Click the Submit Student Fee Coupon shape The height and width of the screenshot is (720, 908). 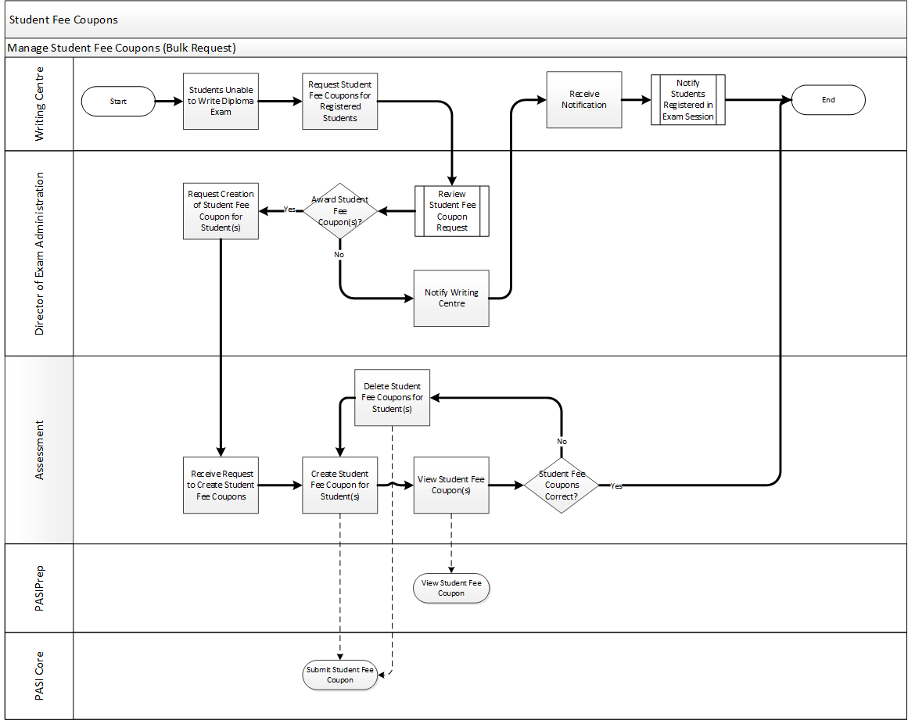tap(340, 675)
